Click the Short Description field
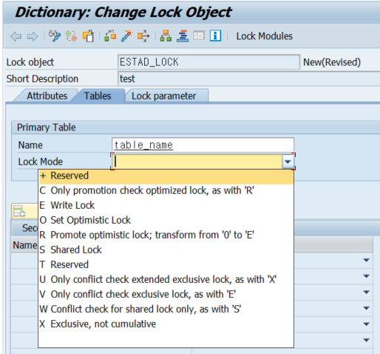 pos(249,79)
